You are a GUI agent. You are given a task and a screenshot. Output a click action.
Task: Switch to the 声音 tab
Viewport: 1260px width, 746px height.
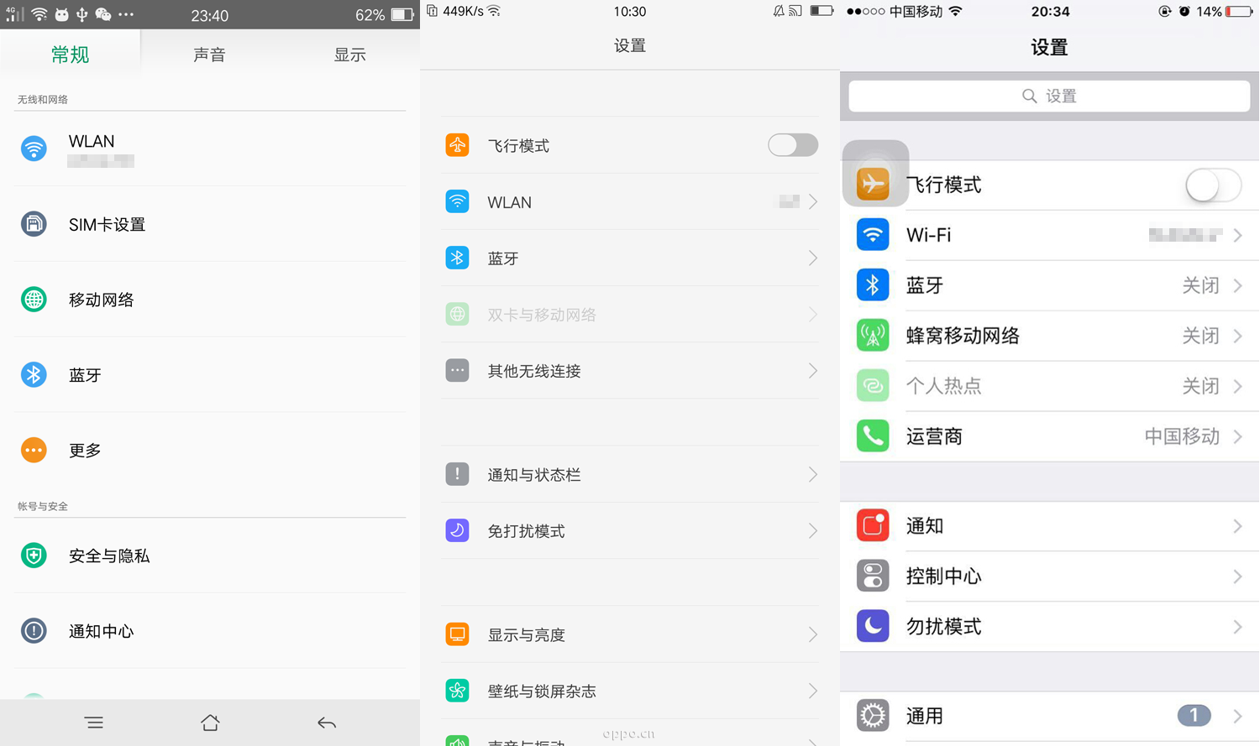[x=209, y=55]
